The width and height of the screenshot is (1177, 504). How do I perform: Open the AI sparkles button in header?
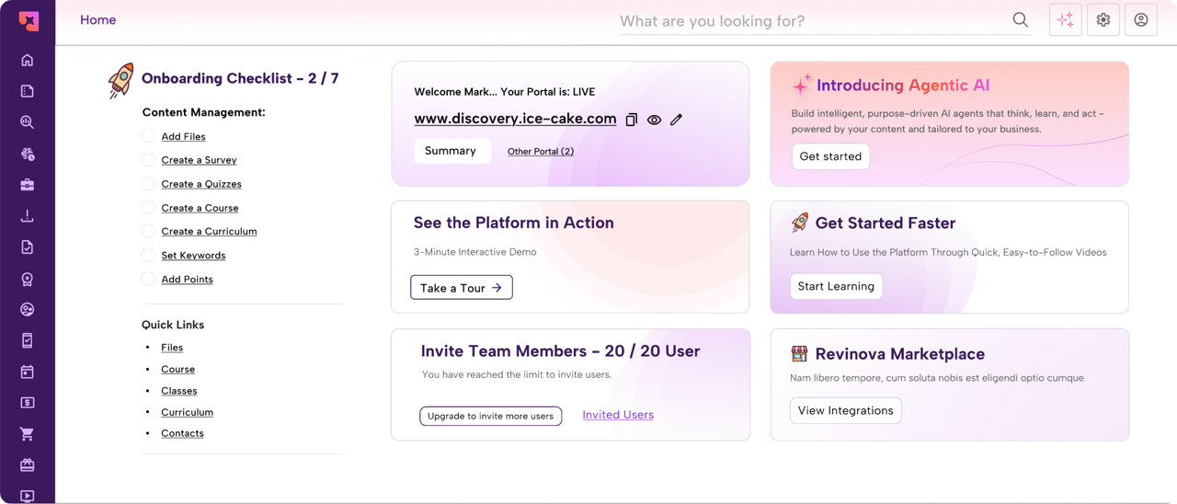[1066, 20]
